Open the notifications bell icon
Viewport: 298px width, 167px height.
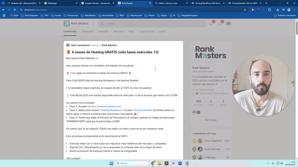point(220,23)
